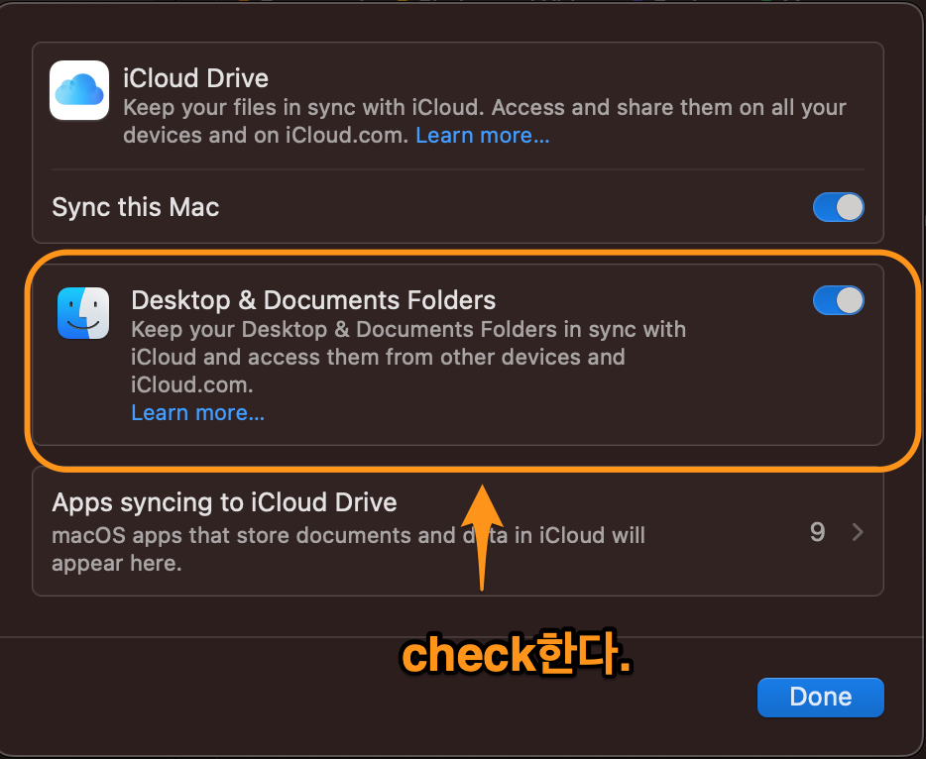Click the Finder icon beside Desktop & Documents Folders

[x=83, y=314]
